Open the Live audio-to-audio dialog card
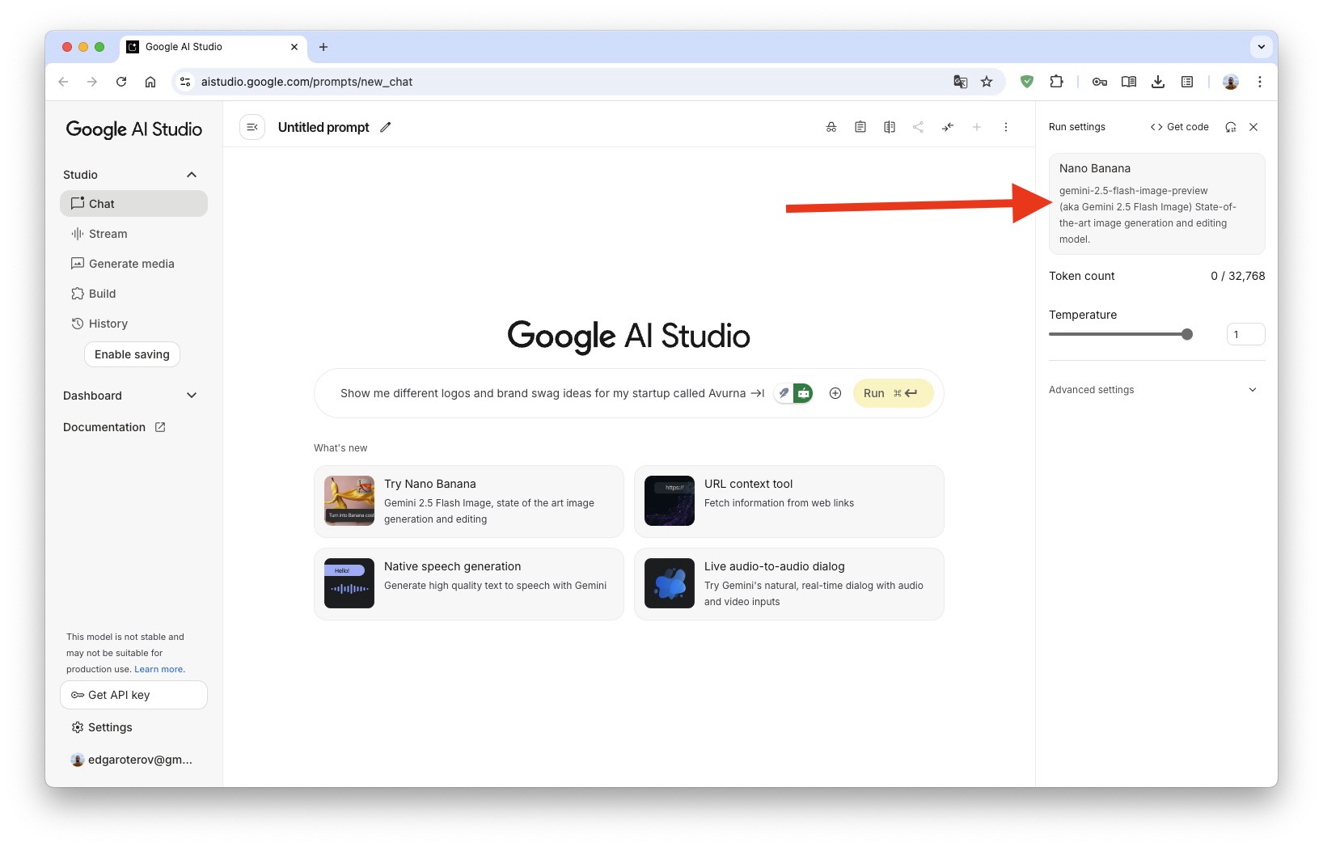1323x847 pixels. 789,584
